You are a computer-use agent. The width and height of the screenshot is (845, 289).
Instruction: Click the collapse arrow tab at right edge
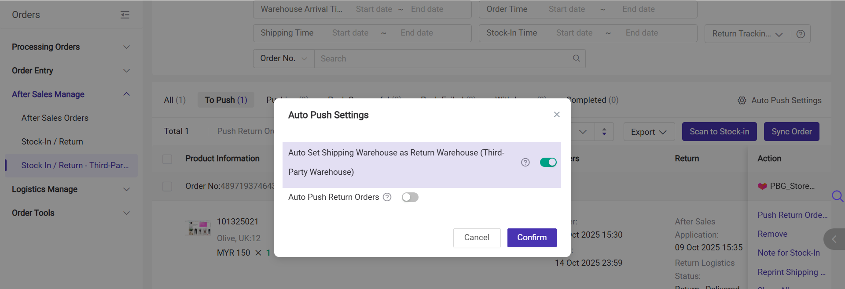coord(834,239)
